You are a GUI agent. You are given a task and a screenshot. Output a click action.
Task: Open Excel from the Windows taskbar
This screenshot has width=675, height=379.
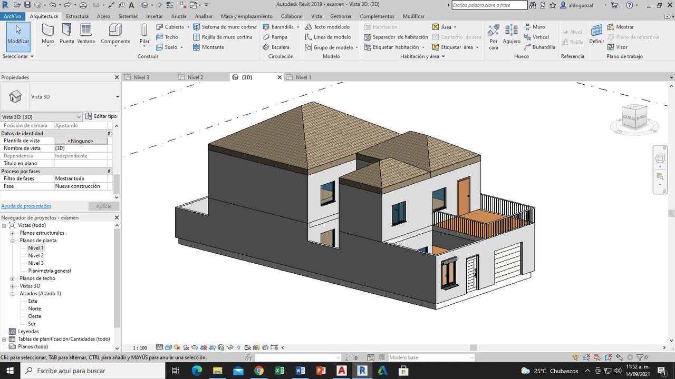point(279,371)
